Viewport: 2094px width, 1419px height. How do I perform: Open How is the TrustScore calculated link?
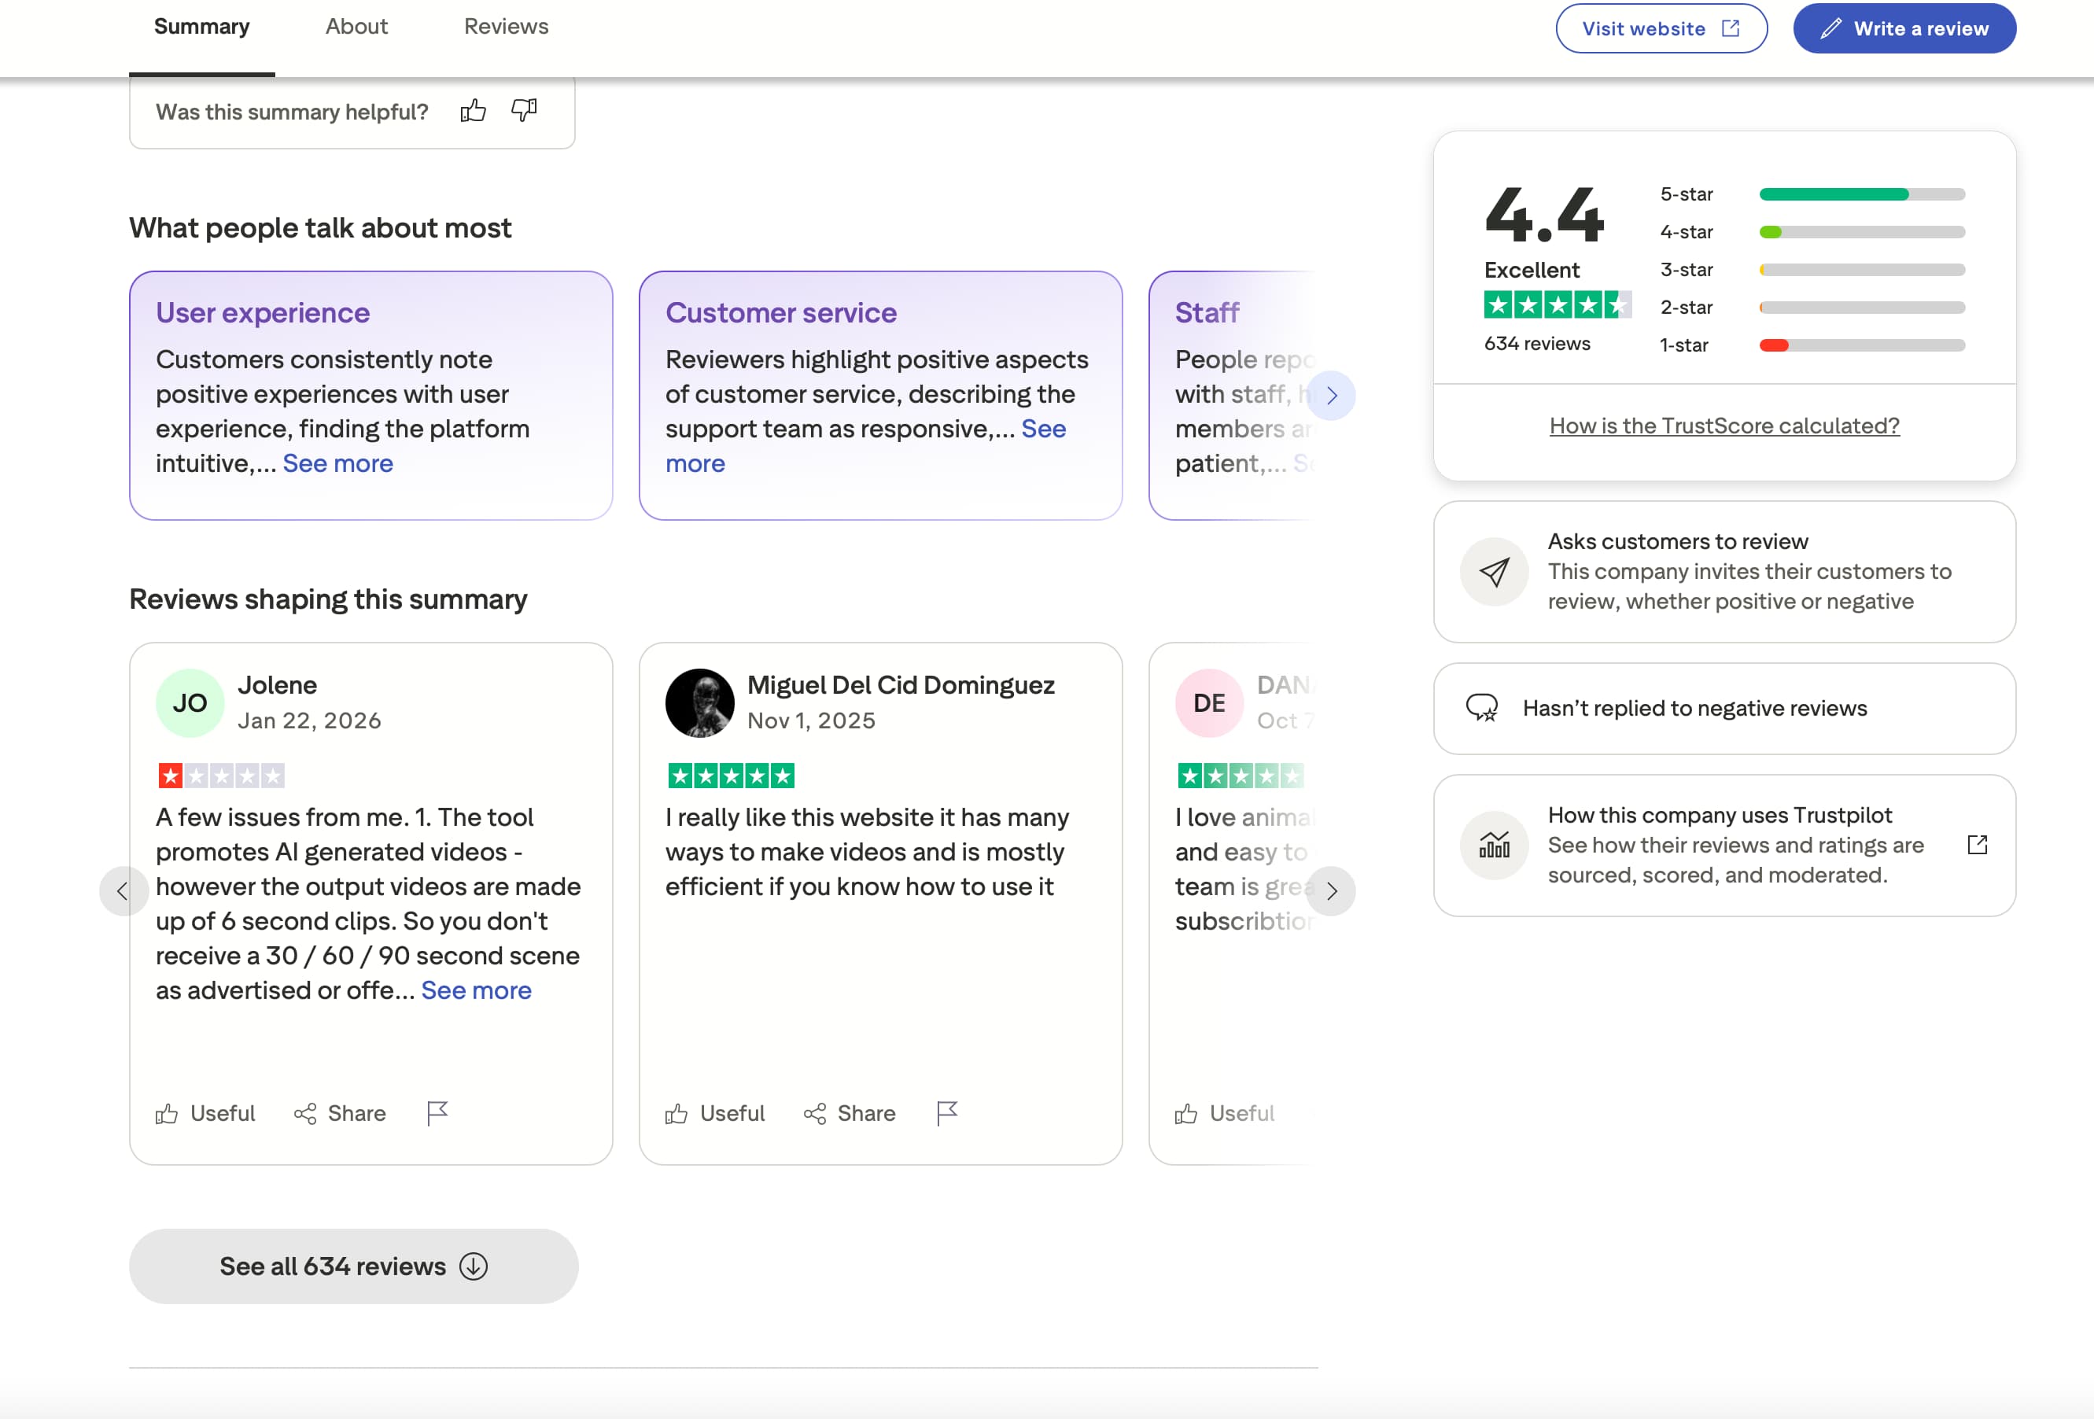click(1724, 426)
